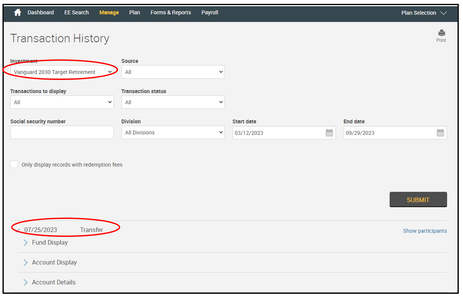Open the Transactions to display dropdown
The width and height of the screenshot is (463, 298).
point(62,103)
